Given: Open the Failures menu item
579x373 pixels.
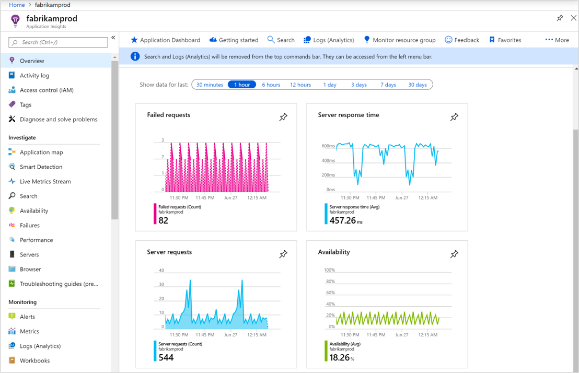Looking at the screenshot, I should click(x=30, y=226).
